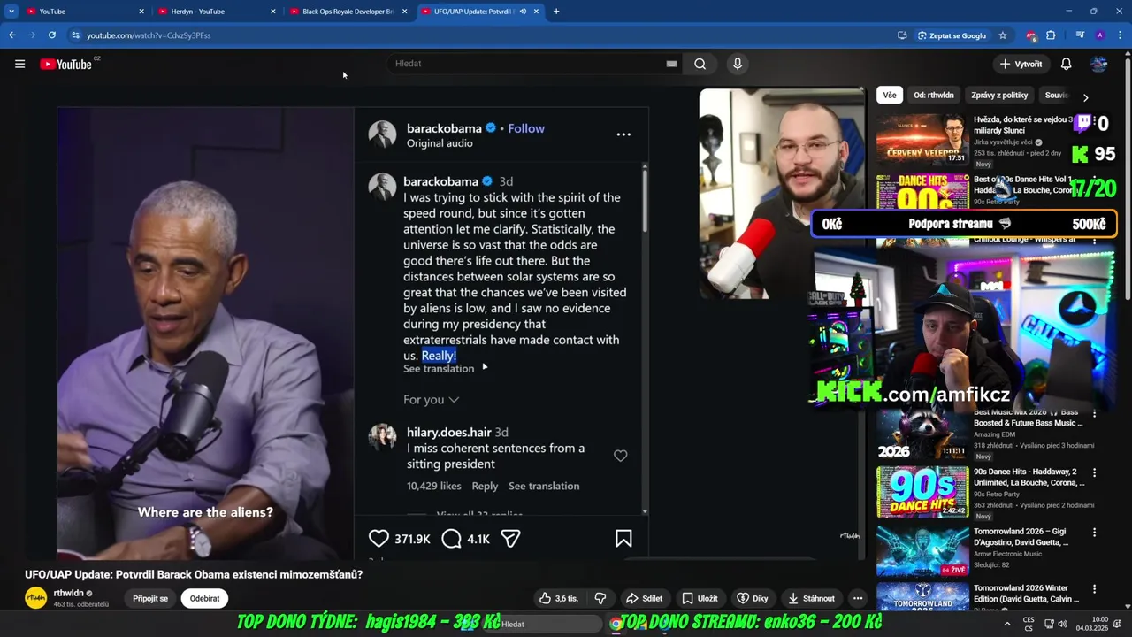The width and height of the screenshot is (1132, 637).
Task: Go to YouTube home via logo
Action: [x=66, y=64]
